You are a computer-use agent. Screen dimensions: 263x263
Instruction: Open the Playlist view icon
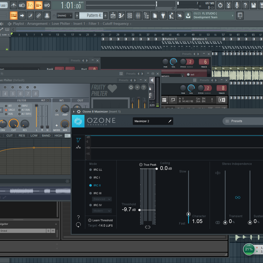click(x=113, y=16)
